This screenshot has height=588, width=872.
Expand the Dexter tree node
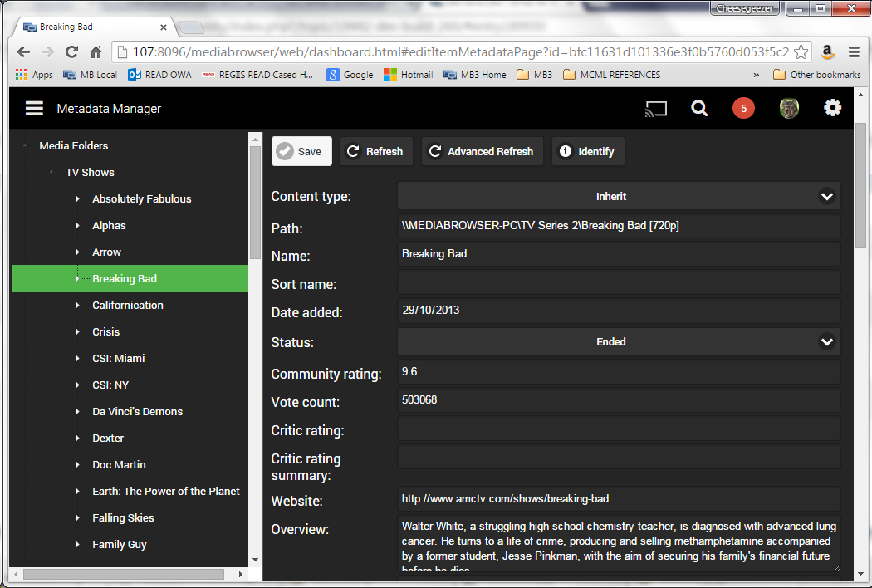(77, 439)
